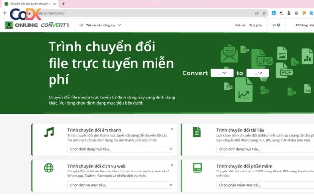The image size is (314, 196).
Task: Open audio 'Chọn định dạng mục tiêu' dropdown
Action: point(120,149)
